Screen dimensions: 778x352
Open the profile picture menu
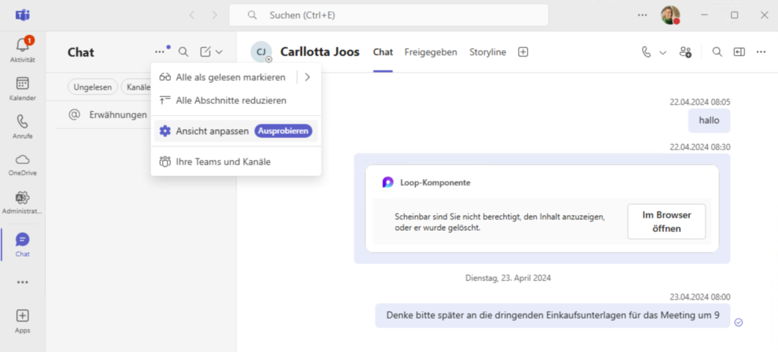click(670, 15)
